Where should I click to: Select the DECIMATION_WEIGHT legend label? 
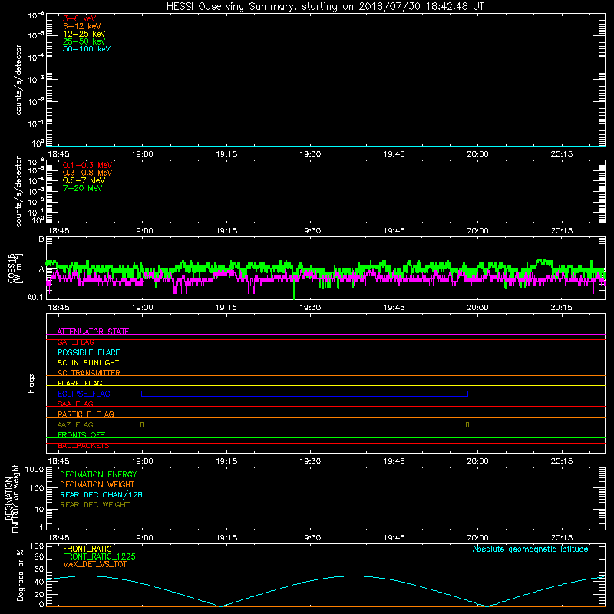pos(97,484)
